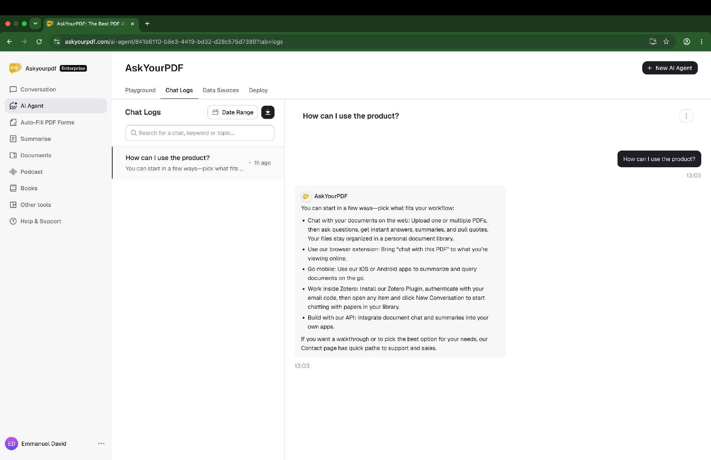Viewport: 711px width, 460px height.
Task: Click the AskYourPDF page heading
Action: click(154, 68)
